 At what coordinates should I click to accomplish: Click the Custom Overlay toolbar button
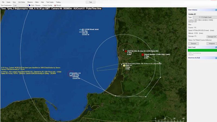coord(47,5)
